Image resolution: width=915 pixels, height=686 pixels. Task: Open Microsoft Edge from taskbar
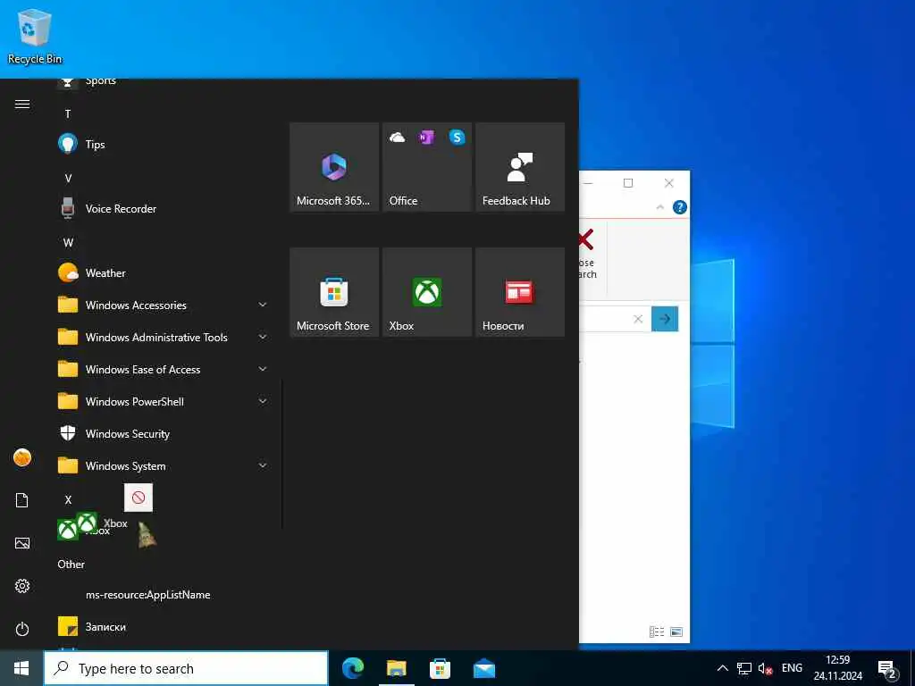coord(353,668)
